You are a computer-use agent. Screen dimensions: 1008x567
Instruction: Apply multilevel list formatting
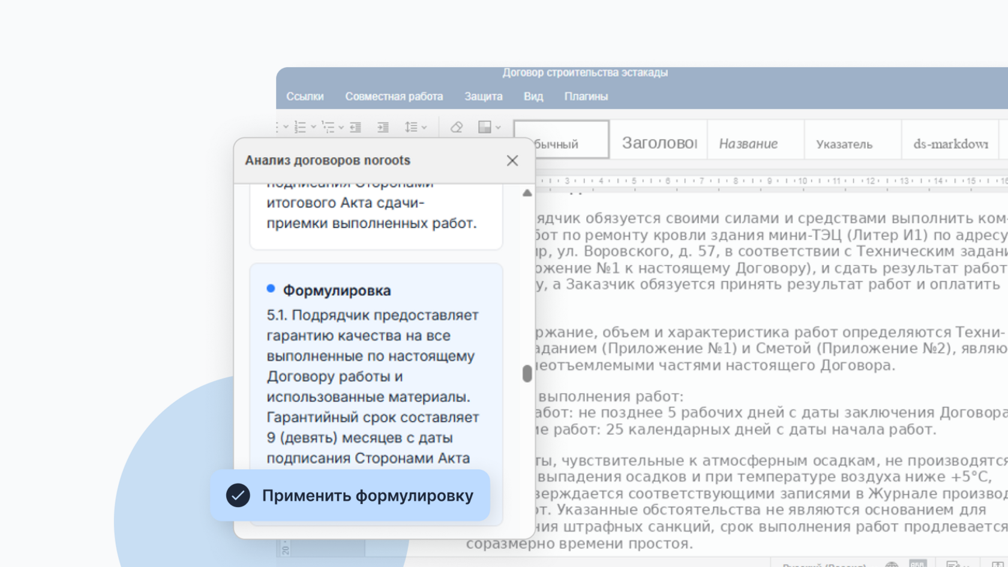click(328, 127)
